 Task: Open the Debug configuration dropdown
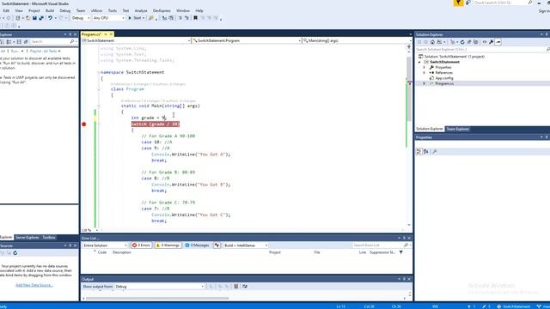pyautogui.click(x=80, y=18)
